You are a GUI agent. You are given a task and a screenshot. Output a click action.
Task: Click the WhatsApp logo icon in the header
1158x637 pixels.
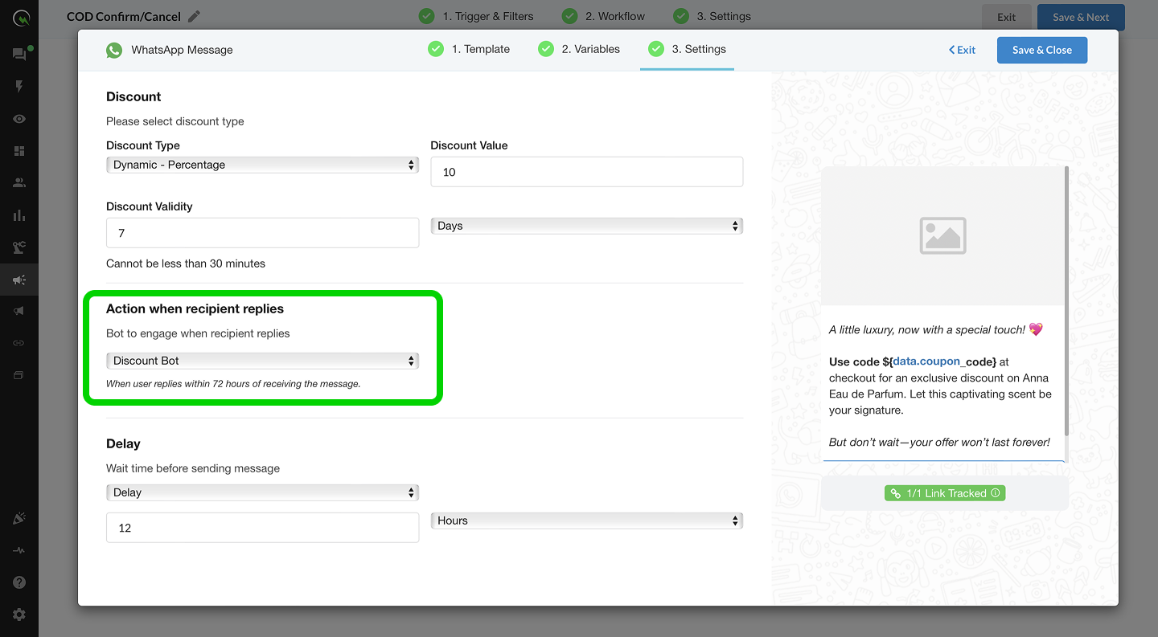pos(114,50)
